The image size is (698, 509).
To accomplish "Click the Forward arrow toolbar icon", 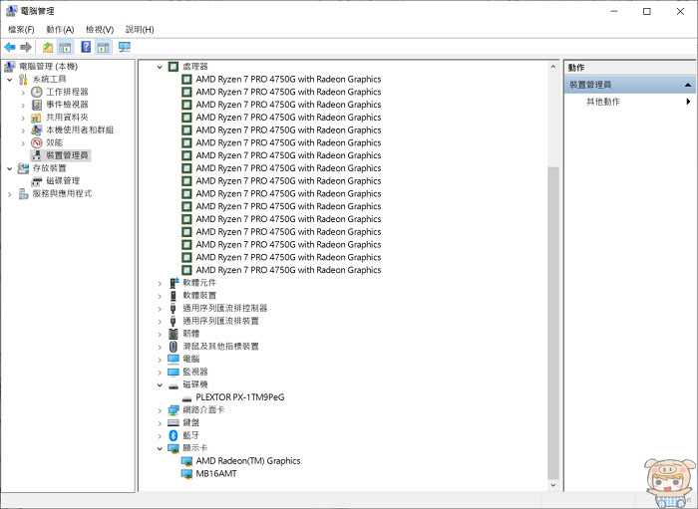I will [26, 47].
